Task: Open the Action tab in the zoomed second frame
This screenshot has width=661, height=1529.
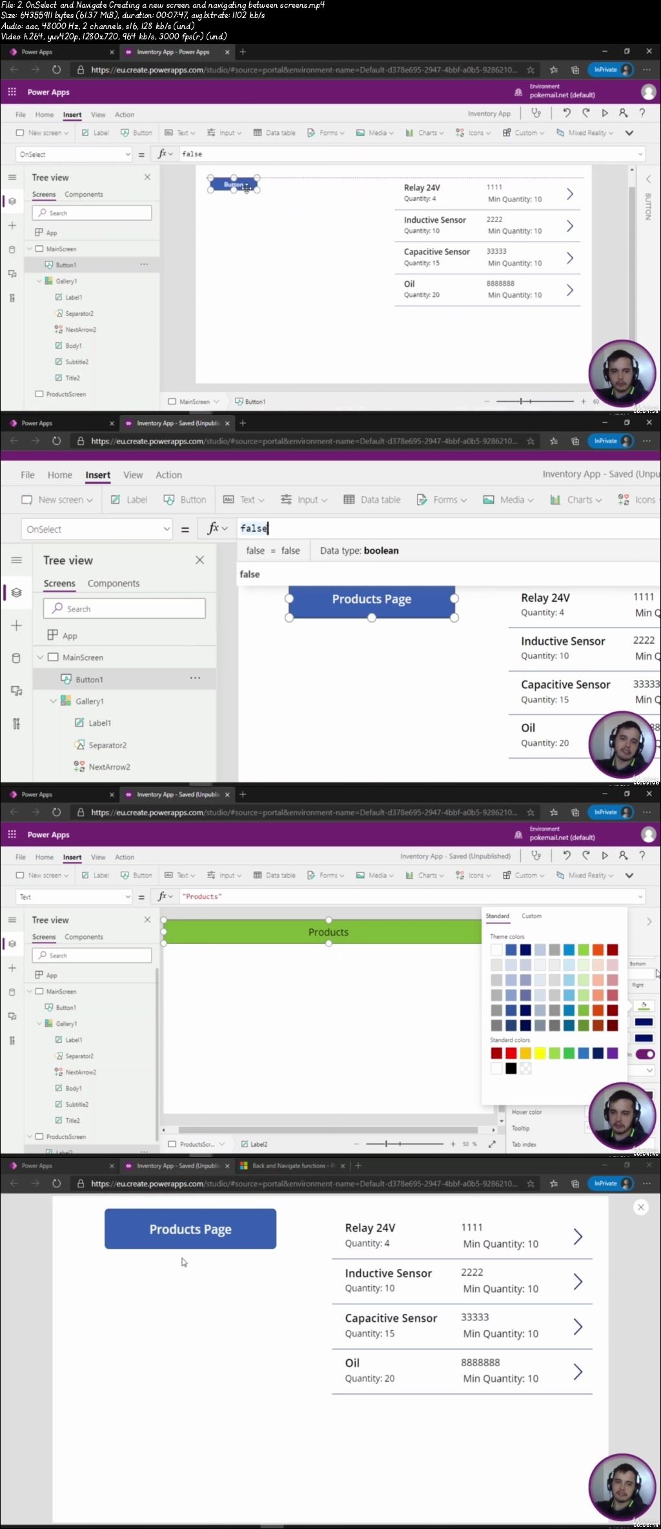Action: pyautogui.click(x=168, y=475)
